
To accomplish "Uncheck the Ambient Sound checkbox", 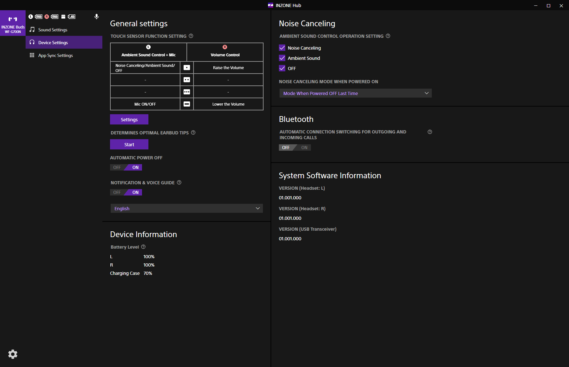I will pos(282,58).
